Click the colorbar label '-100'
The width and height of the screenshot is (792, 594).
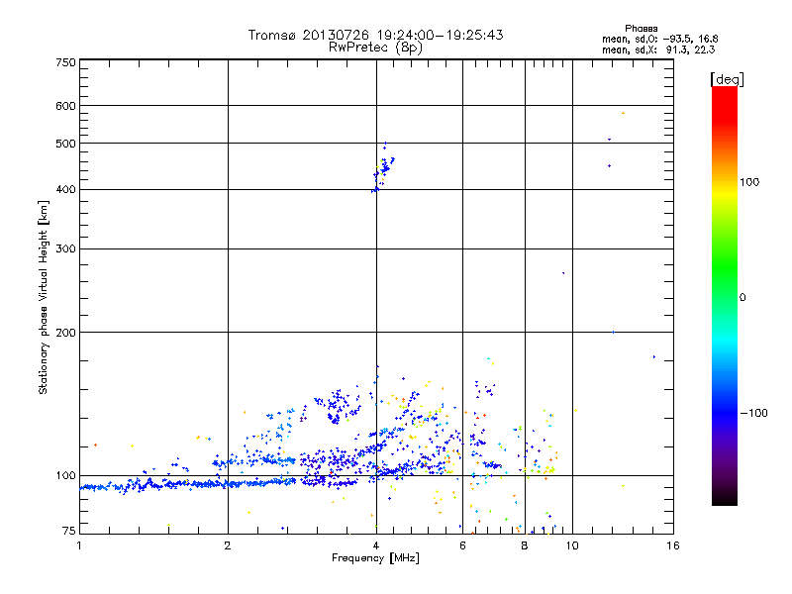coord(753,413)
